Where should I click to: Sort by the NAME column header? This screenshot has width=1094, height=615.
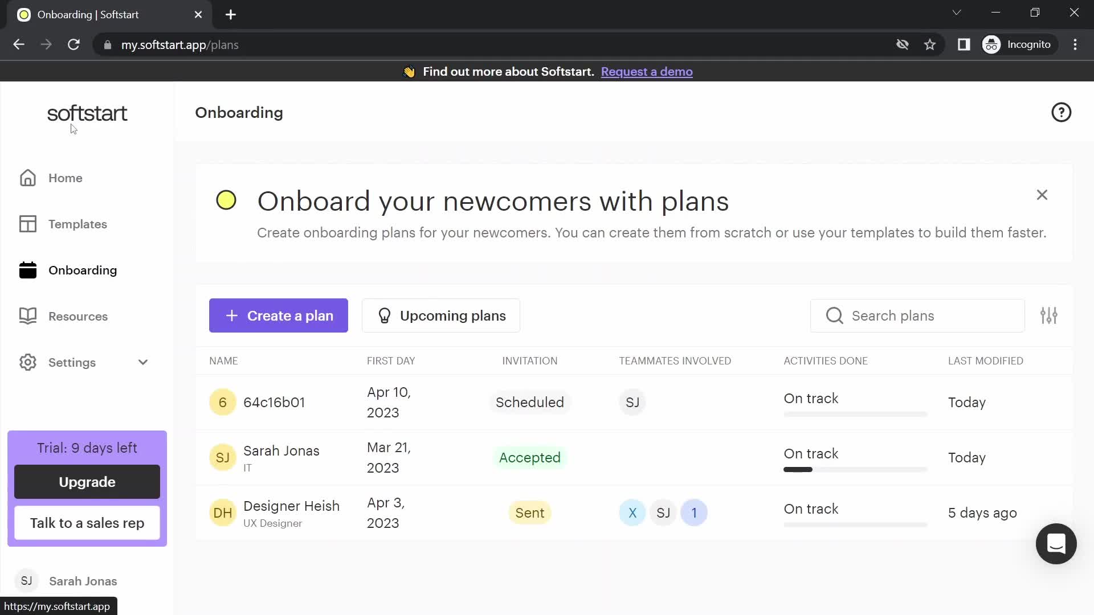[223, 361]
